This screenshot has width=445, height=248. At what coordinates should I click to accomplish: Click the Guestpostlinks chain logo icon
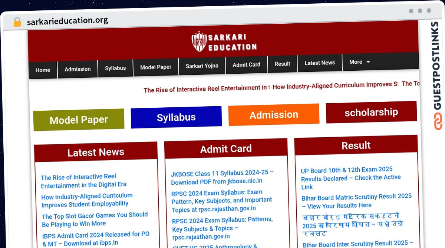[437, 121]
